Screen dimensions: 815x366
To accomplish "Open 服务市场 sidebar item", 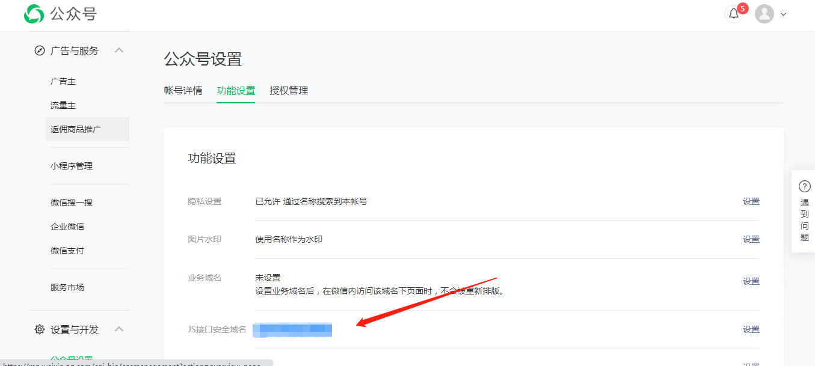I will [x=67, y=287].
